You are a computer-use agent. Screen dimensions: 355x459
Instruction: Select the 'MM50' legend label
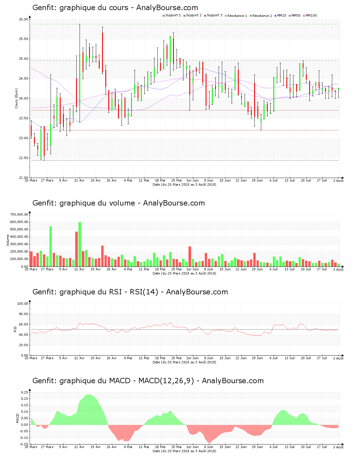click(x=296, y=15)
